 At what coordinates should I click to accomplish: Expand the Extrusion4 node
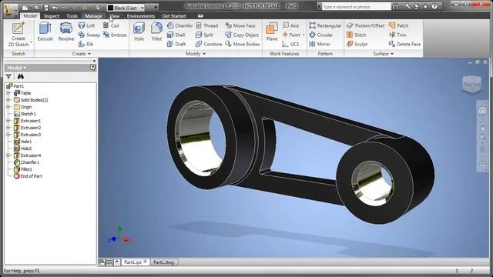point(8,155)
